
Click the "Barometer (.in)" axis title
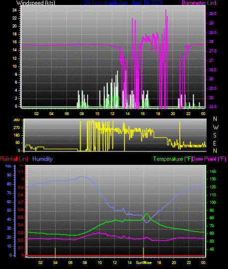point(199,3)
